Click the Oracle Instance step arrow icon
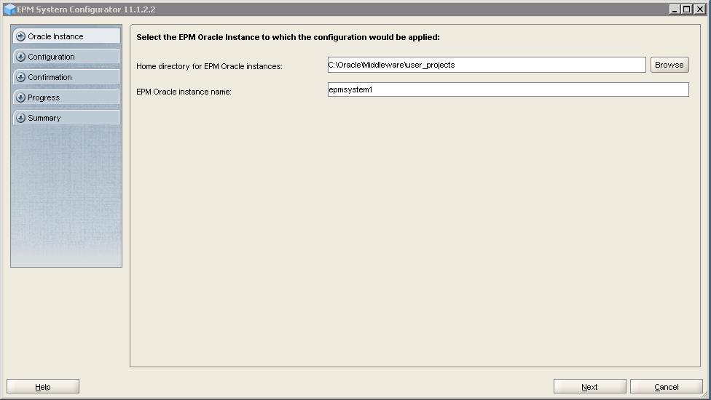This screenshot has height=400, width=711. [20, 36]
